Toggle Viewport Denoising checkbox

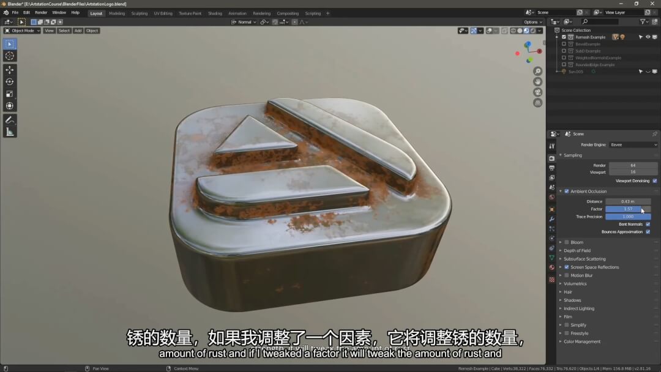655,180
